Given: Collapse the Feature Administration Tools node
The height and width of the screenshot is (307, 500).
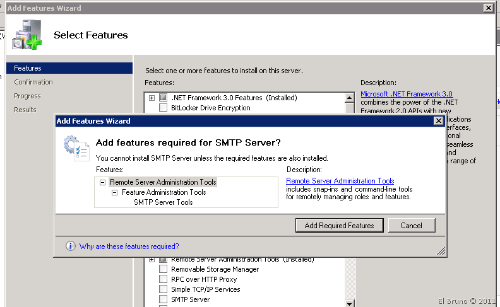Looking at the screenshot, I should (x=115, y=192).
